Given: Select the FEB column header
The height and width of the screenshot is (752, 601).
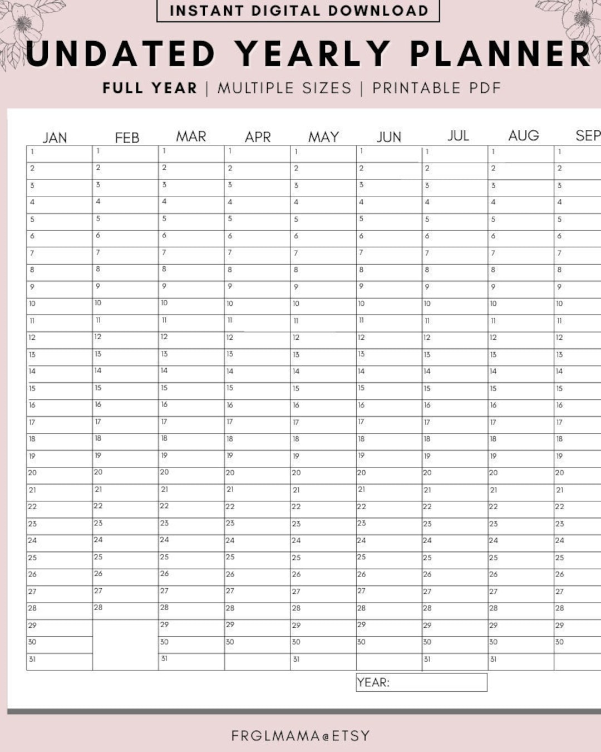Looking at the screenshot, I should click(x=127, y=138).
